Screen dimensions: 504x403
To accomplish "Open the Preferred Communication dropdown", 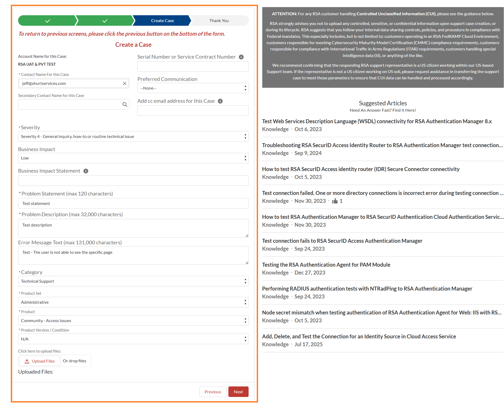I will tap(193, 88).
